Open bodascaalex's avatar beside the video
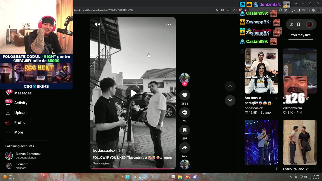322x181 pixels. (184, 78)
